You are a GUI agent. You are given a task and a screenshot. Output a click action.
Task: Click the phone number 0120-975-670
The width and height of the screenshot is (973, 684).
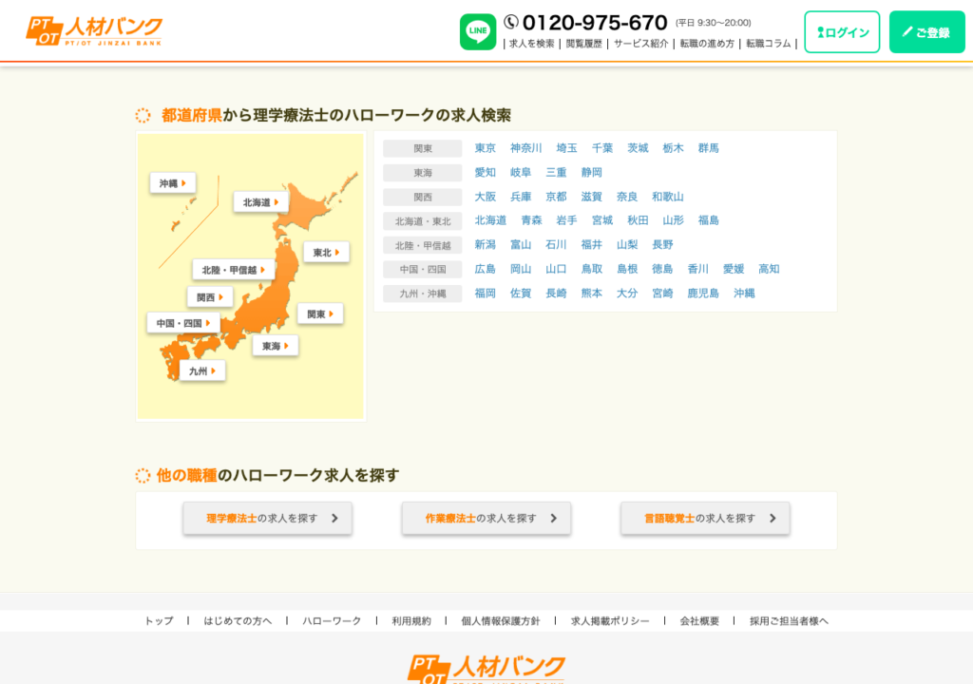(x=595, y=23)
